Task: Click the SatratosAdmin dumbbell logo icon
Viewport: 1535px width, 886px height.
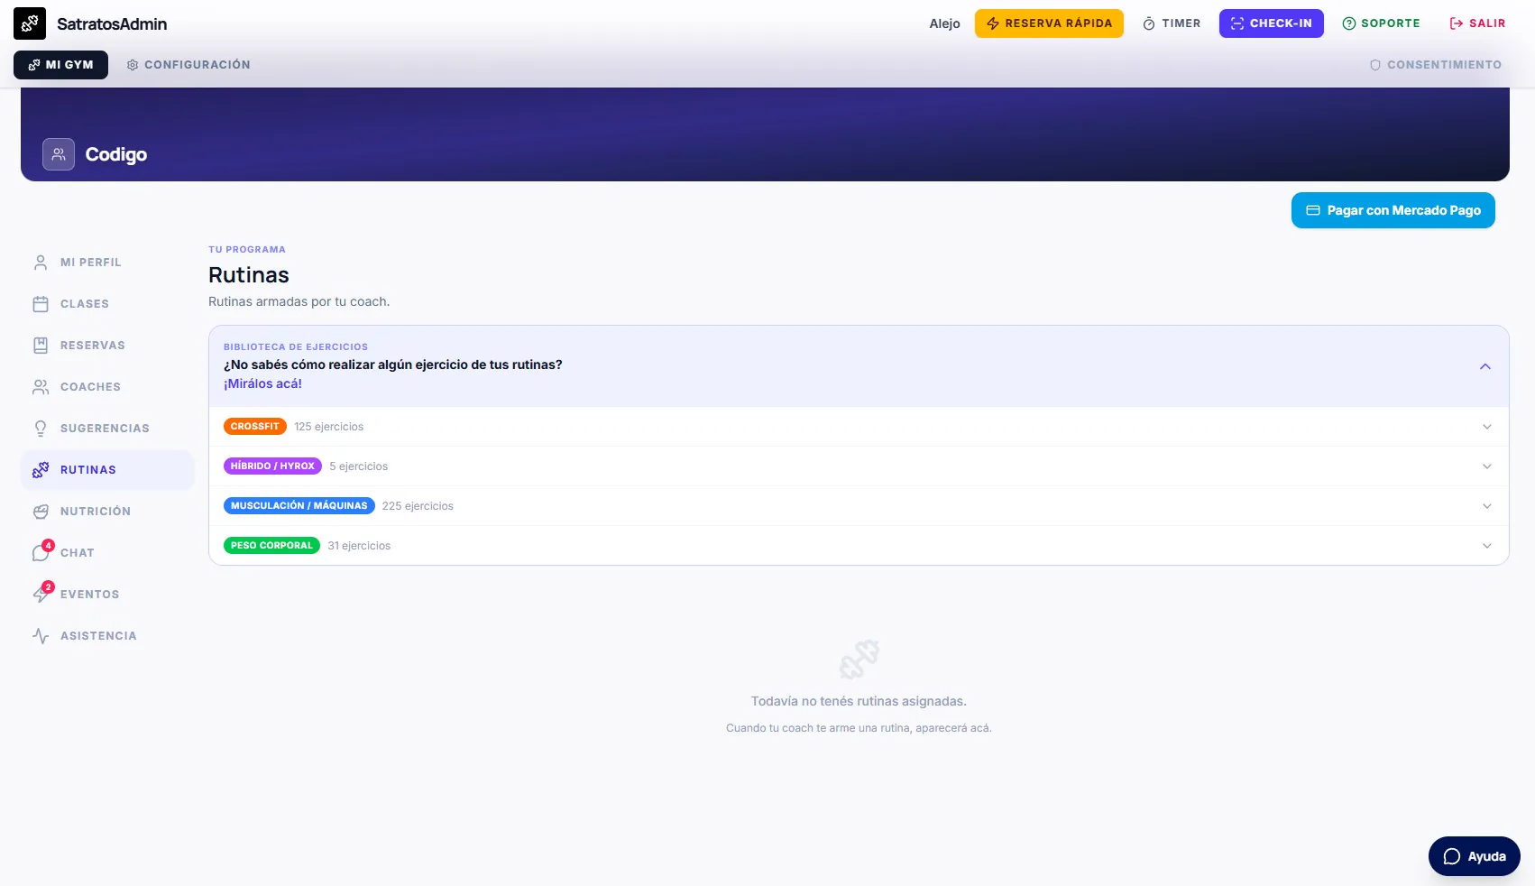Action: click(x=30, y=23)
